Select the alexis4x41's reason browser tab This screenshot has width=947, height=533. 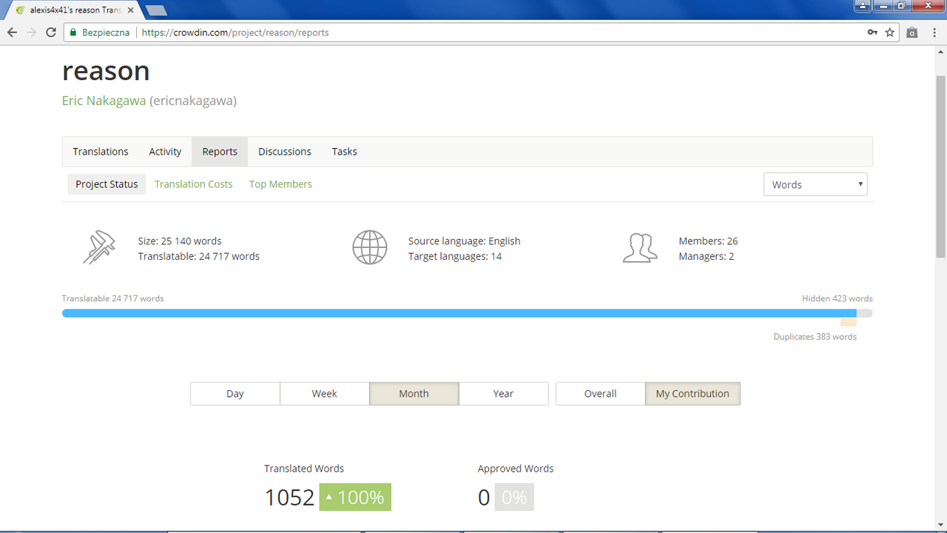73,10
